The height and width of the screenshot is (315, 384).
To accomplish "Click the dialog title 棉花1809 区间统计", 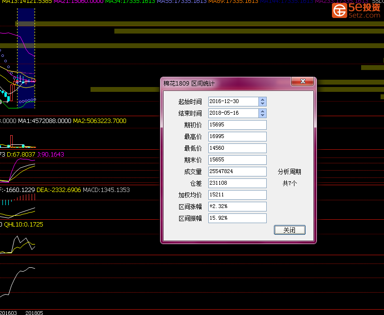I will pos(189,84).
